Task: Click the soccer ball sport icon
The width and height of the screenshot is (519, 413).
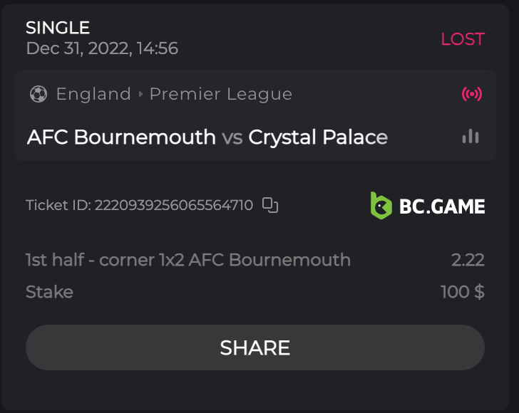Action: coord(38,94)
